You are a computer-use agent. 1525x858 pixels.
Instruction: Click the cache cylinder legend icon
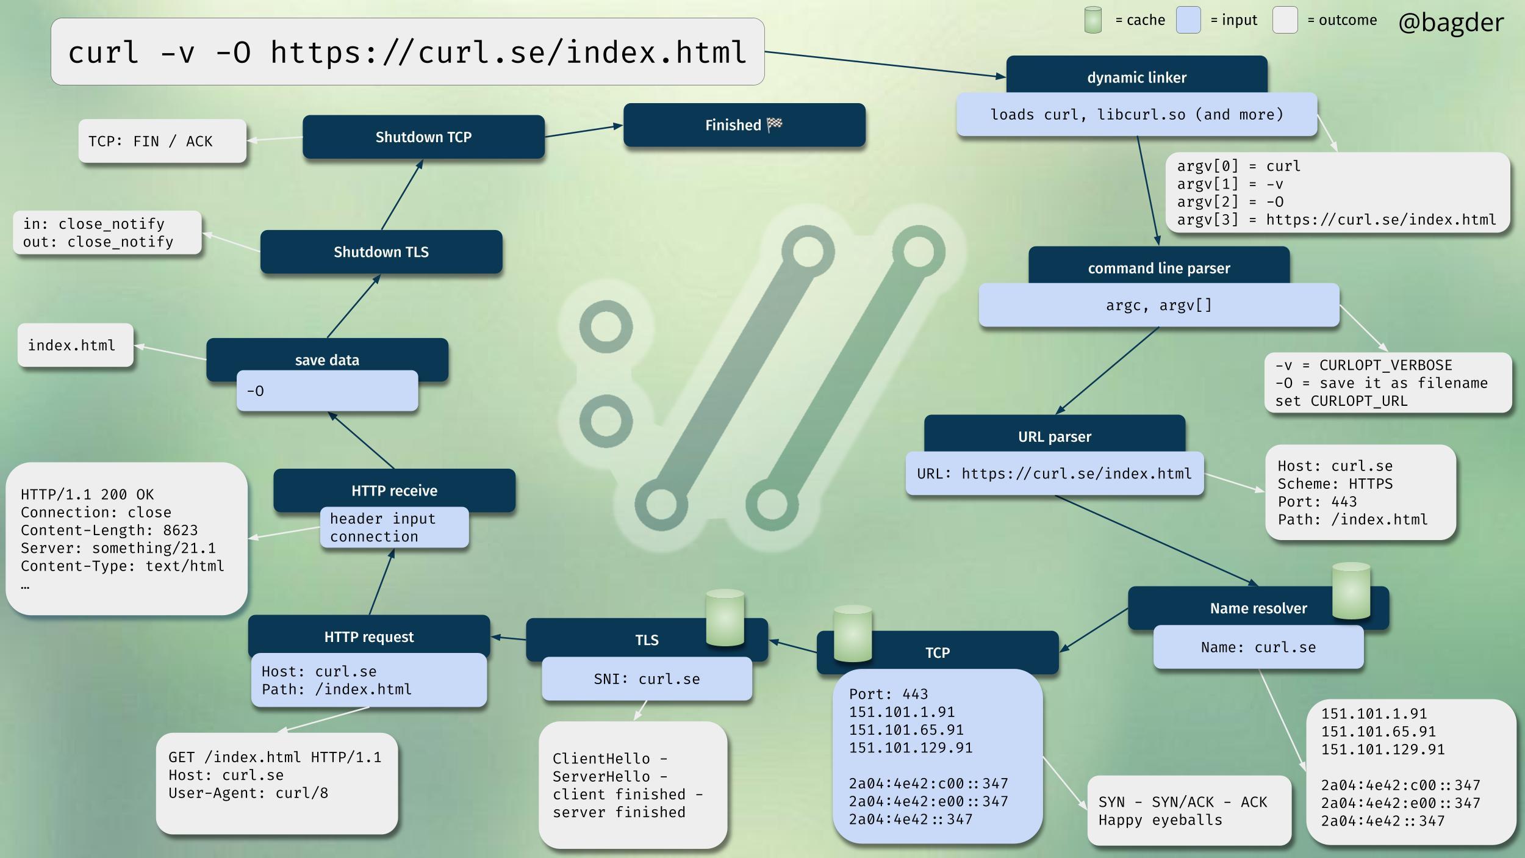(x=1093, y=20)
